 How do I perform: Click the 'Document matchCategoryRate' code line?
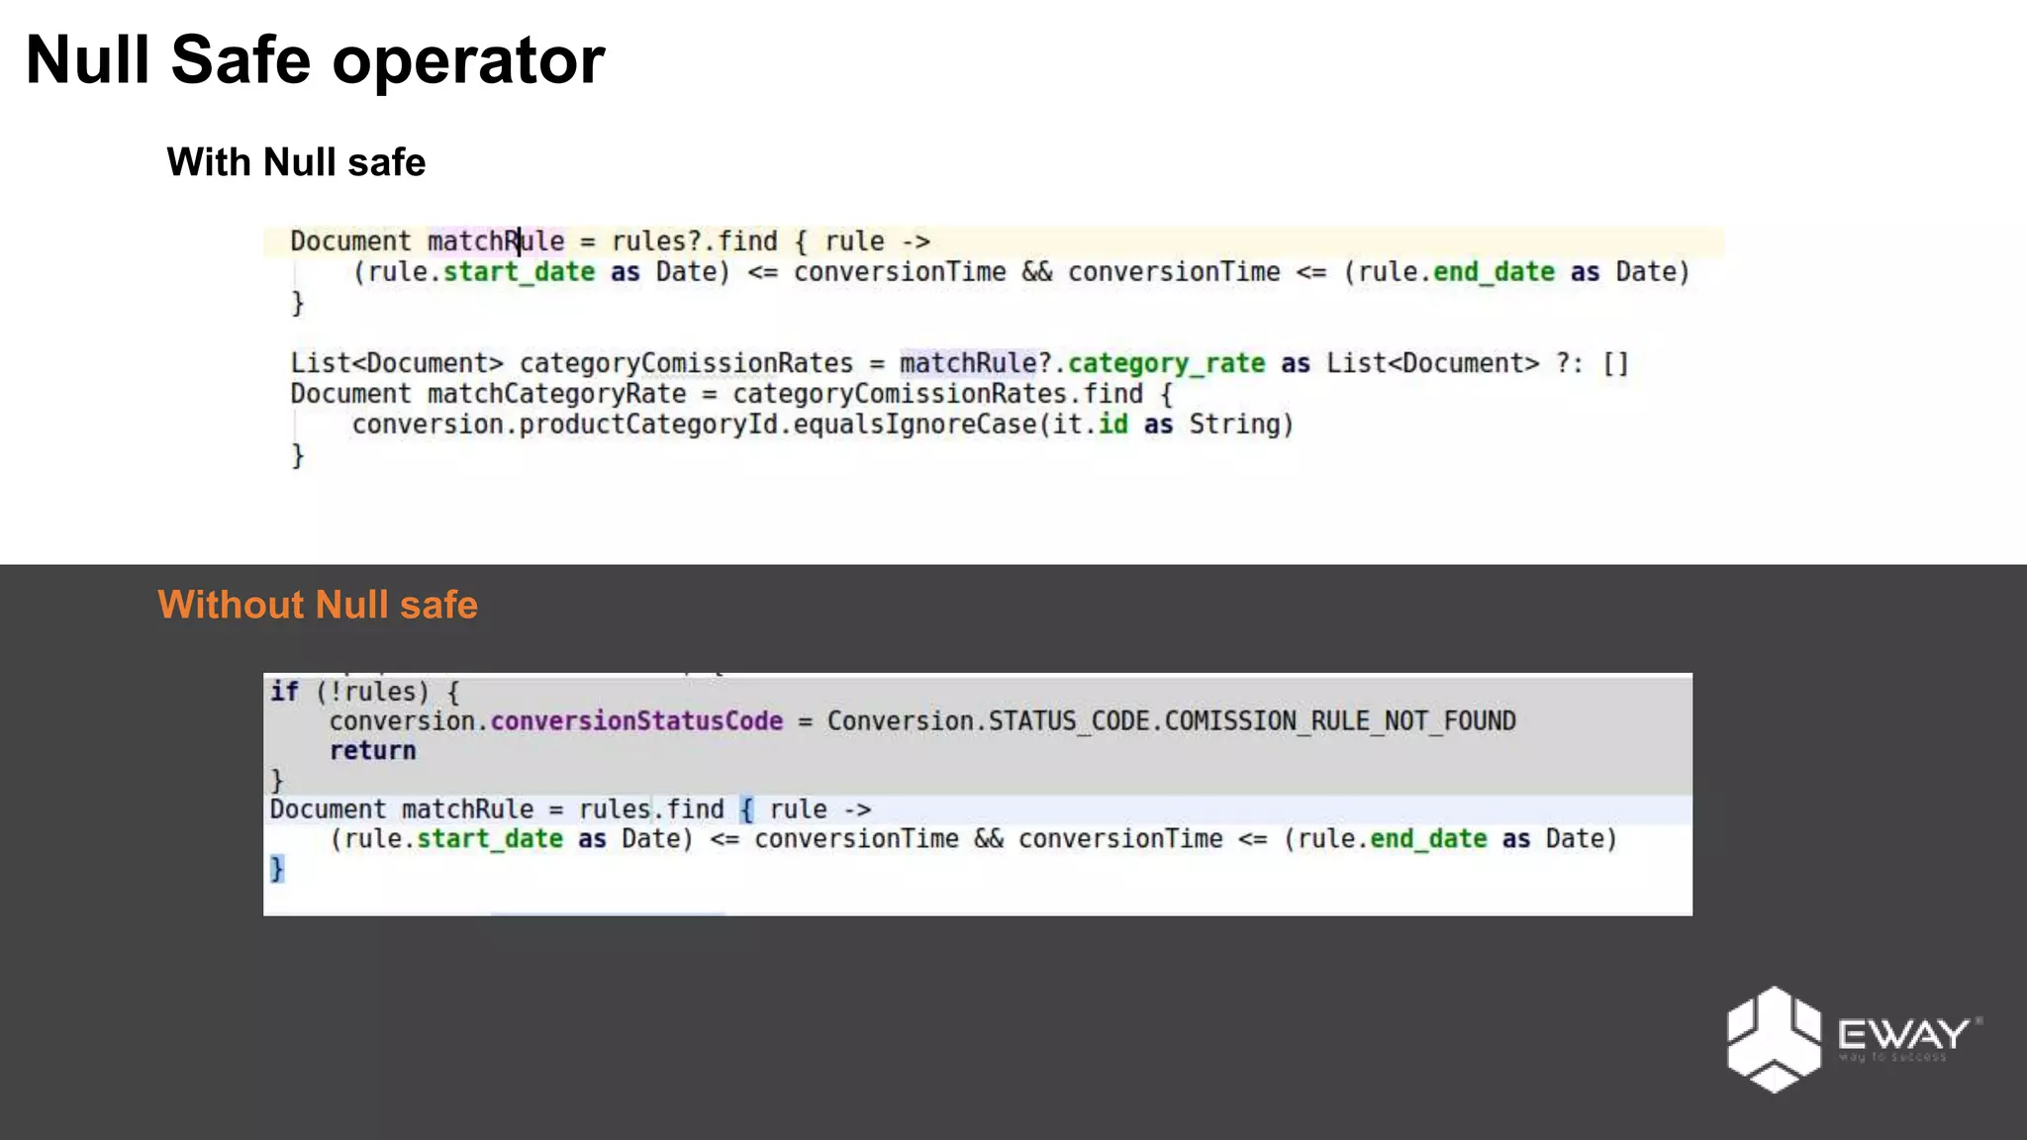click(x=731, y=394)
